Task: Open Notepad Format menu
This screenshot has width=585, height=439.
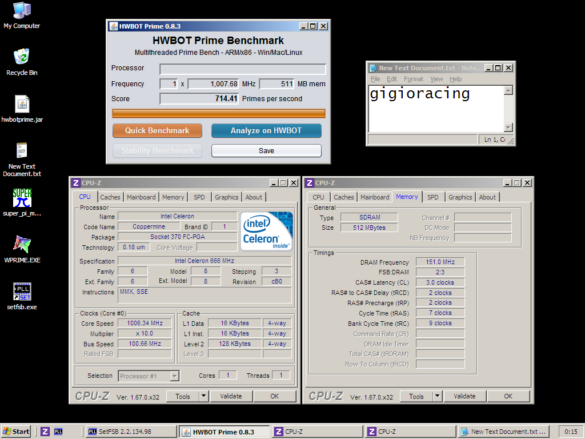Action: point(414,79)
